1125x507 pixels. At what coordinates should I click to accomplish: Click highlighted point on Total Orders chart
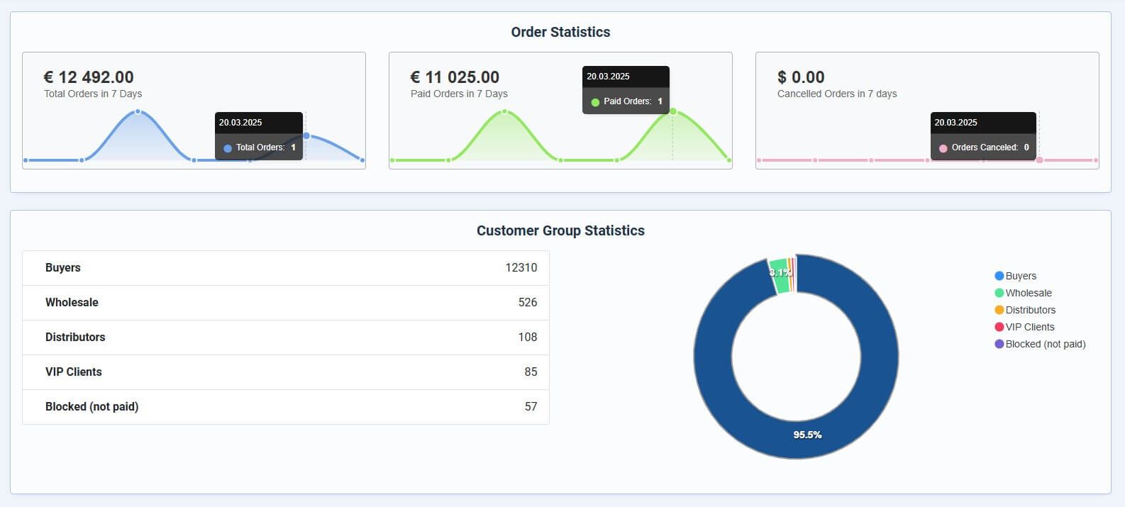coord(306,135)
